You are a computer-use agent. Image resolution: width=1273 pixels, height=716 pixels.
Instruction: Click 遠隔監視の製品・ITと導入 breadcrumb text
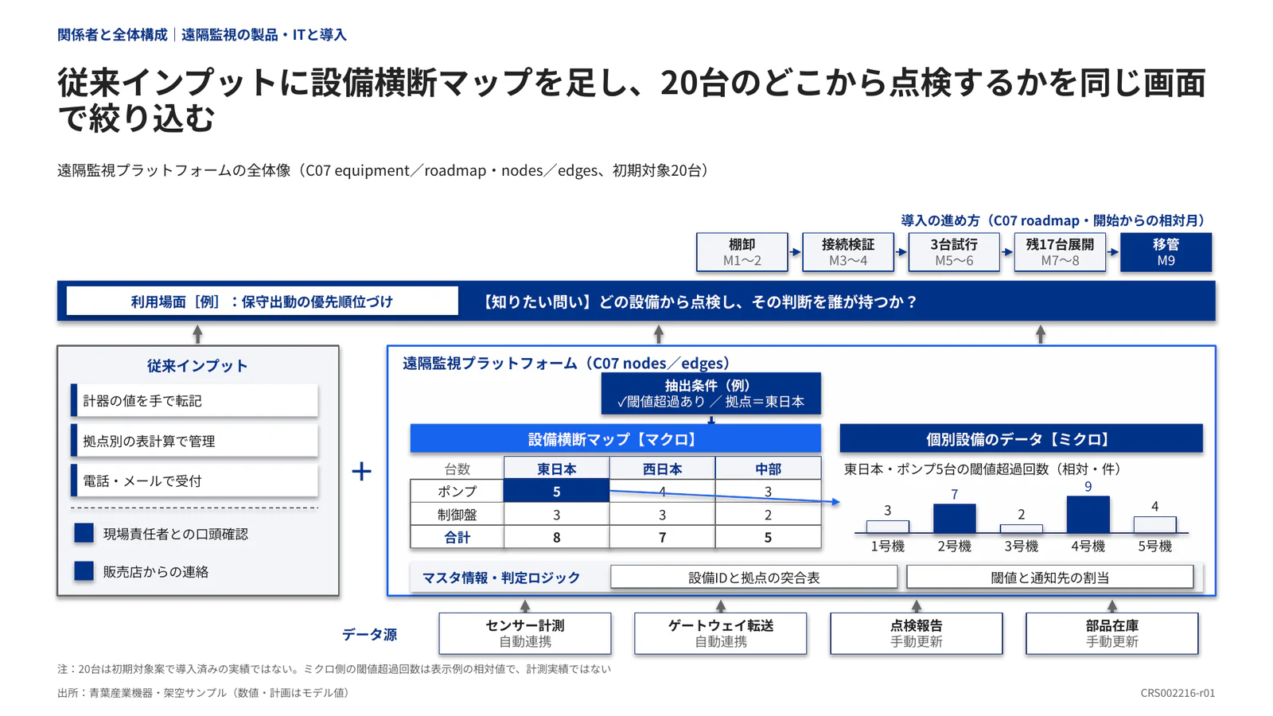(x=264, y=34)
